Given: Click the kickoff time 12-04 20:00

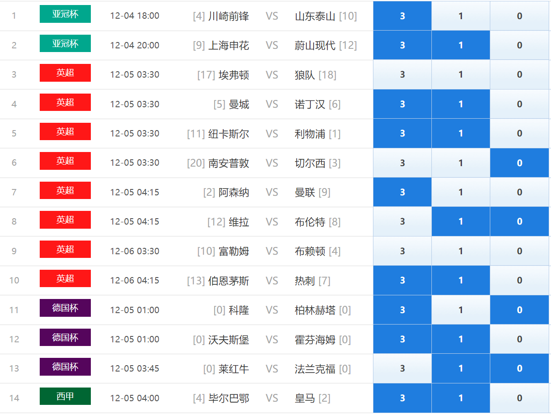Looking at the screenshot, I should tap(135, 45).
